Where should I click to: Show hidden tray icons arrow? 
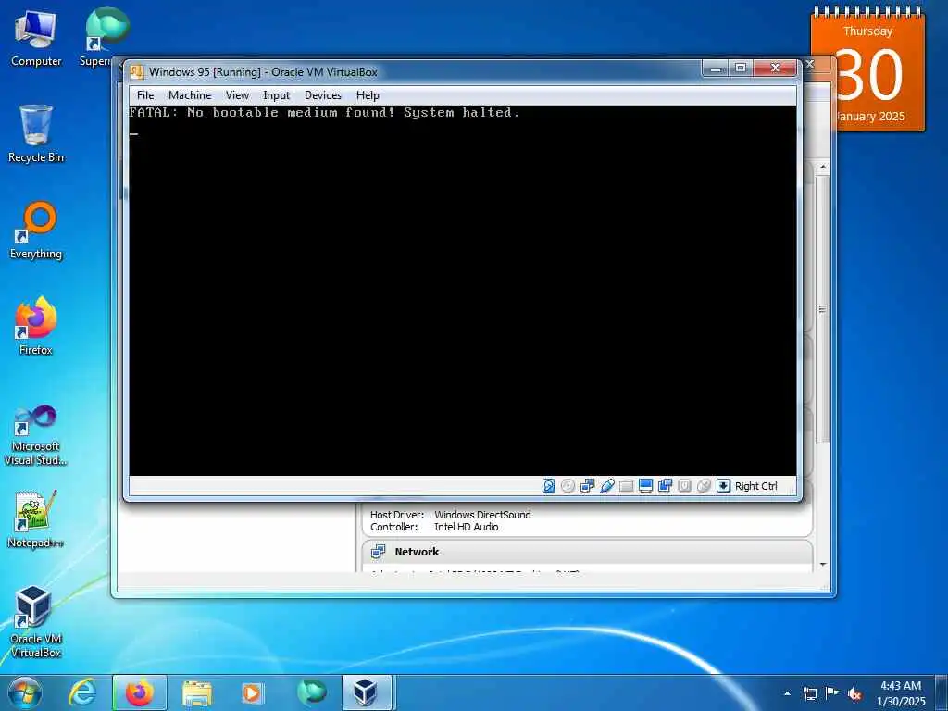pyautogui.click(x=787, y=693)
